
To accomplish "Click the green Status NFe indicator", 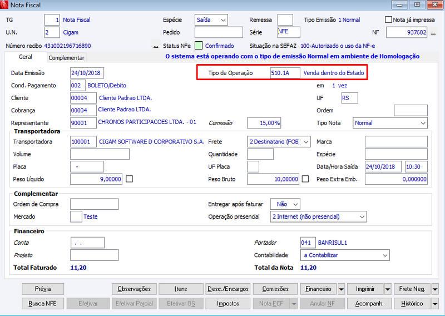I will point(199,46).
